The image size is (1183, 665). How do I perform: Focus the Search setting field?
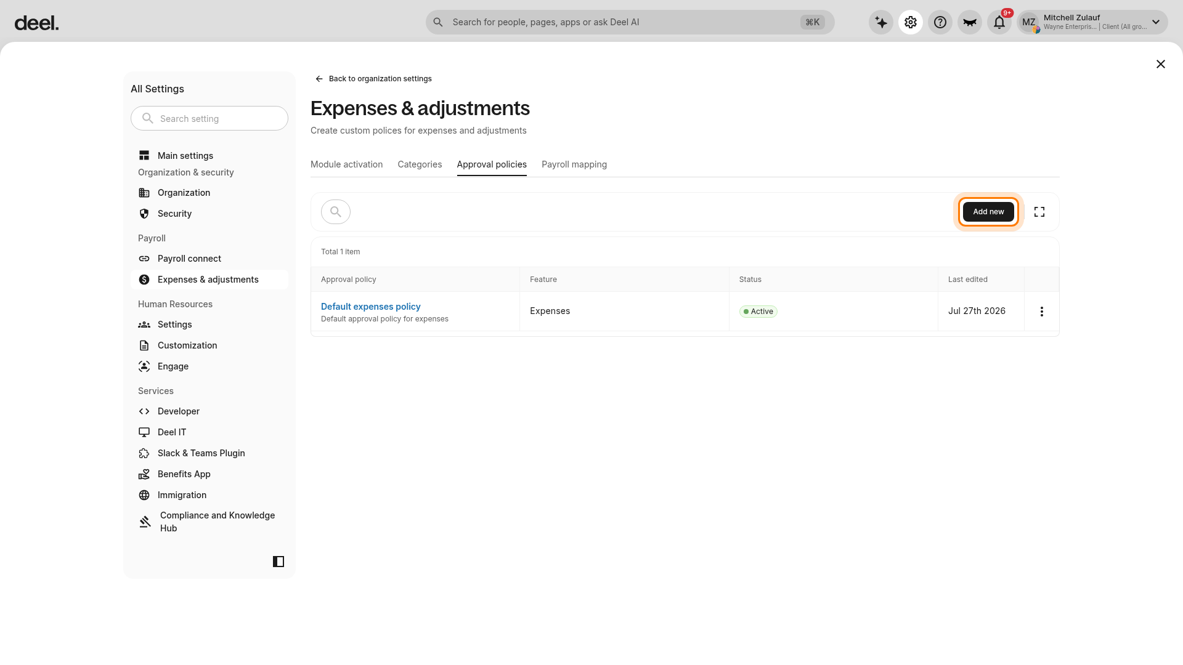[209, 118]
